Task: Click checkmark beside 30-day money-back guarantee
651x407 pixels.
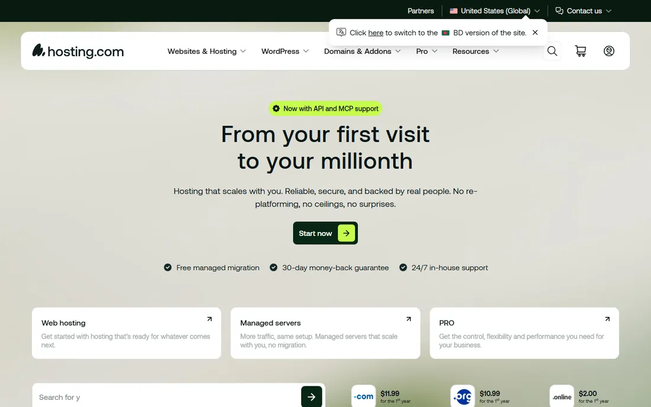Action: click(x=273, y=267)
